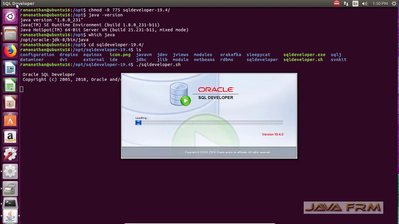Click the Java(TM) SE Runtime Environment line

(90, 25)
